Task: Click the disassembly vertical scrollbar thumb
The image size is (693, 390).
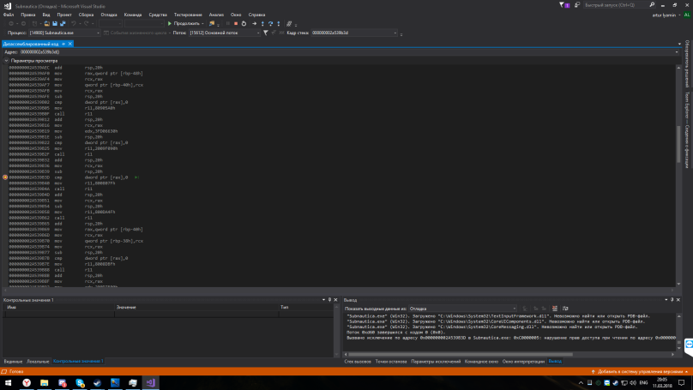Action: [x=678, y=144]
